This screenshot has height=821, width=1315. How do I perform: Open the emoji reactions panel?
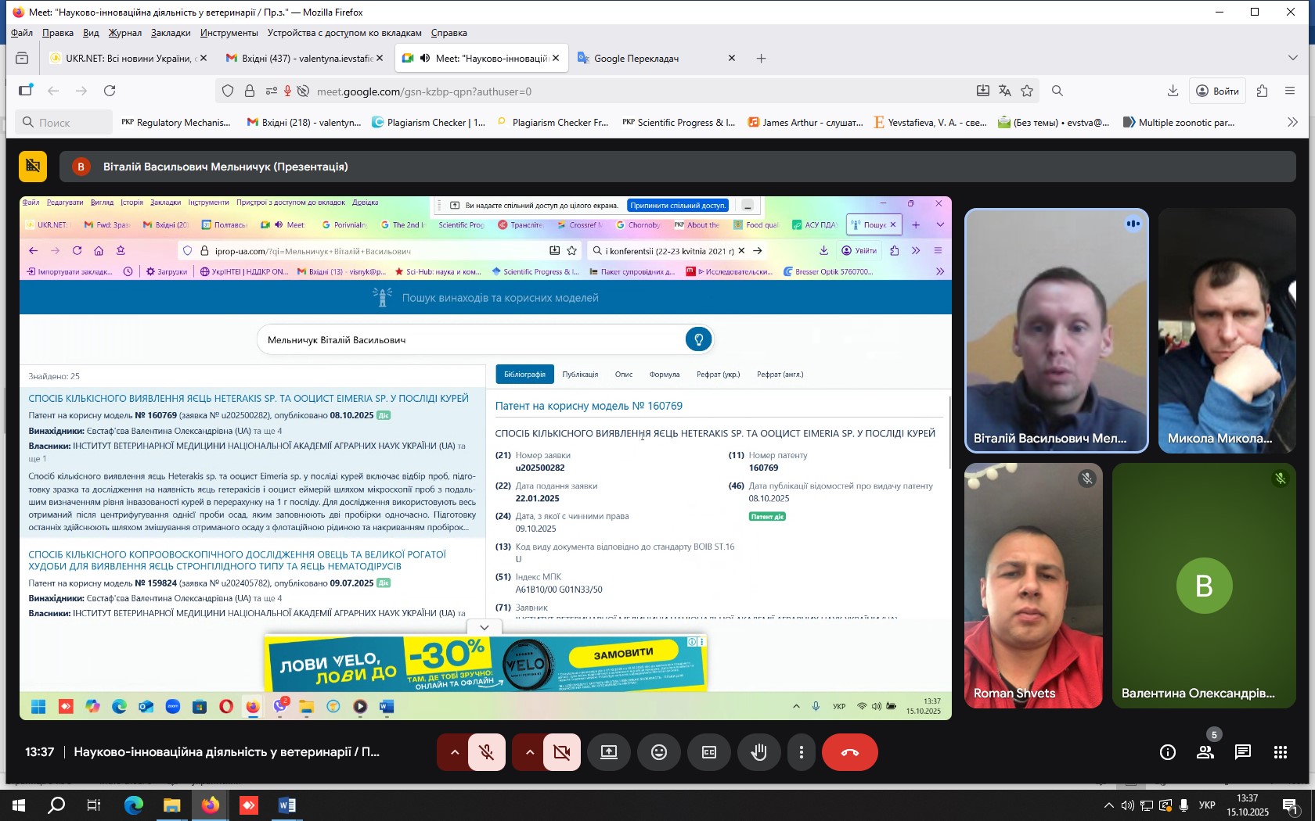[659, 752]
